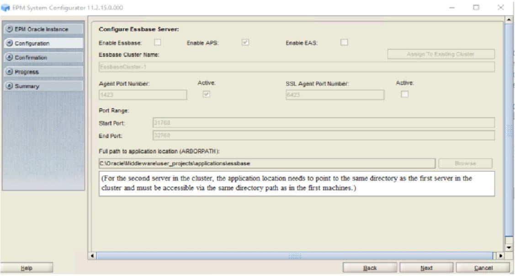
Task: Toggle Agent Port Number Active checkbox
Action: pos(206,94)
